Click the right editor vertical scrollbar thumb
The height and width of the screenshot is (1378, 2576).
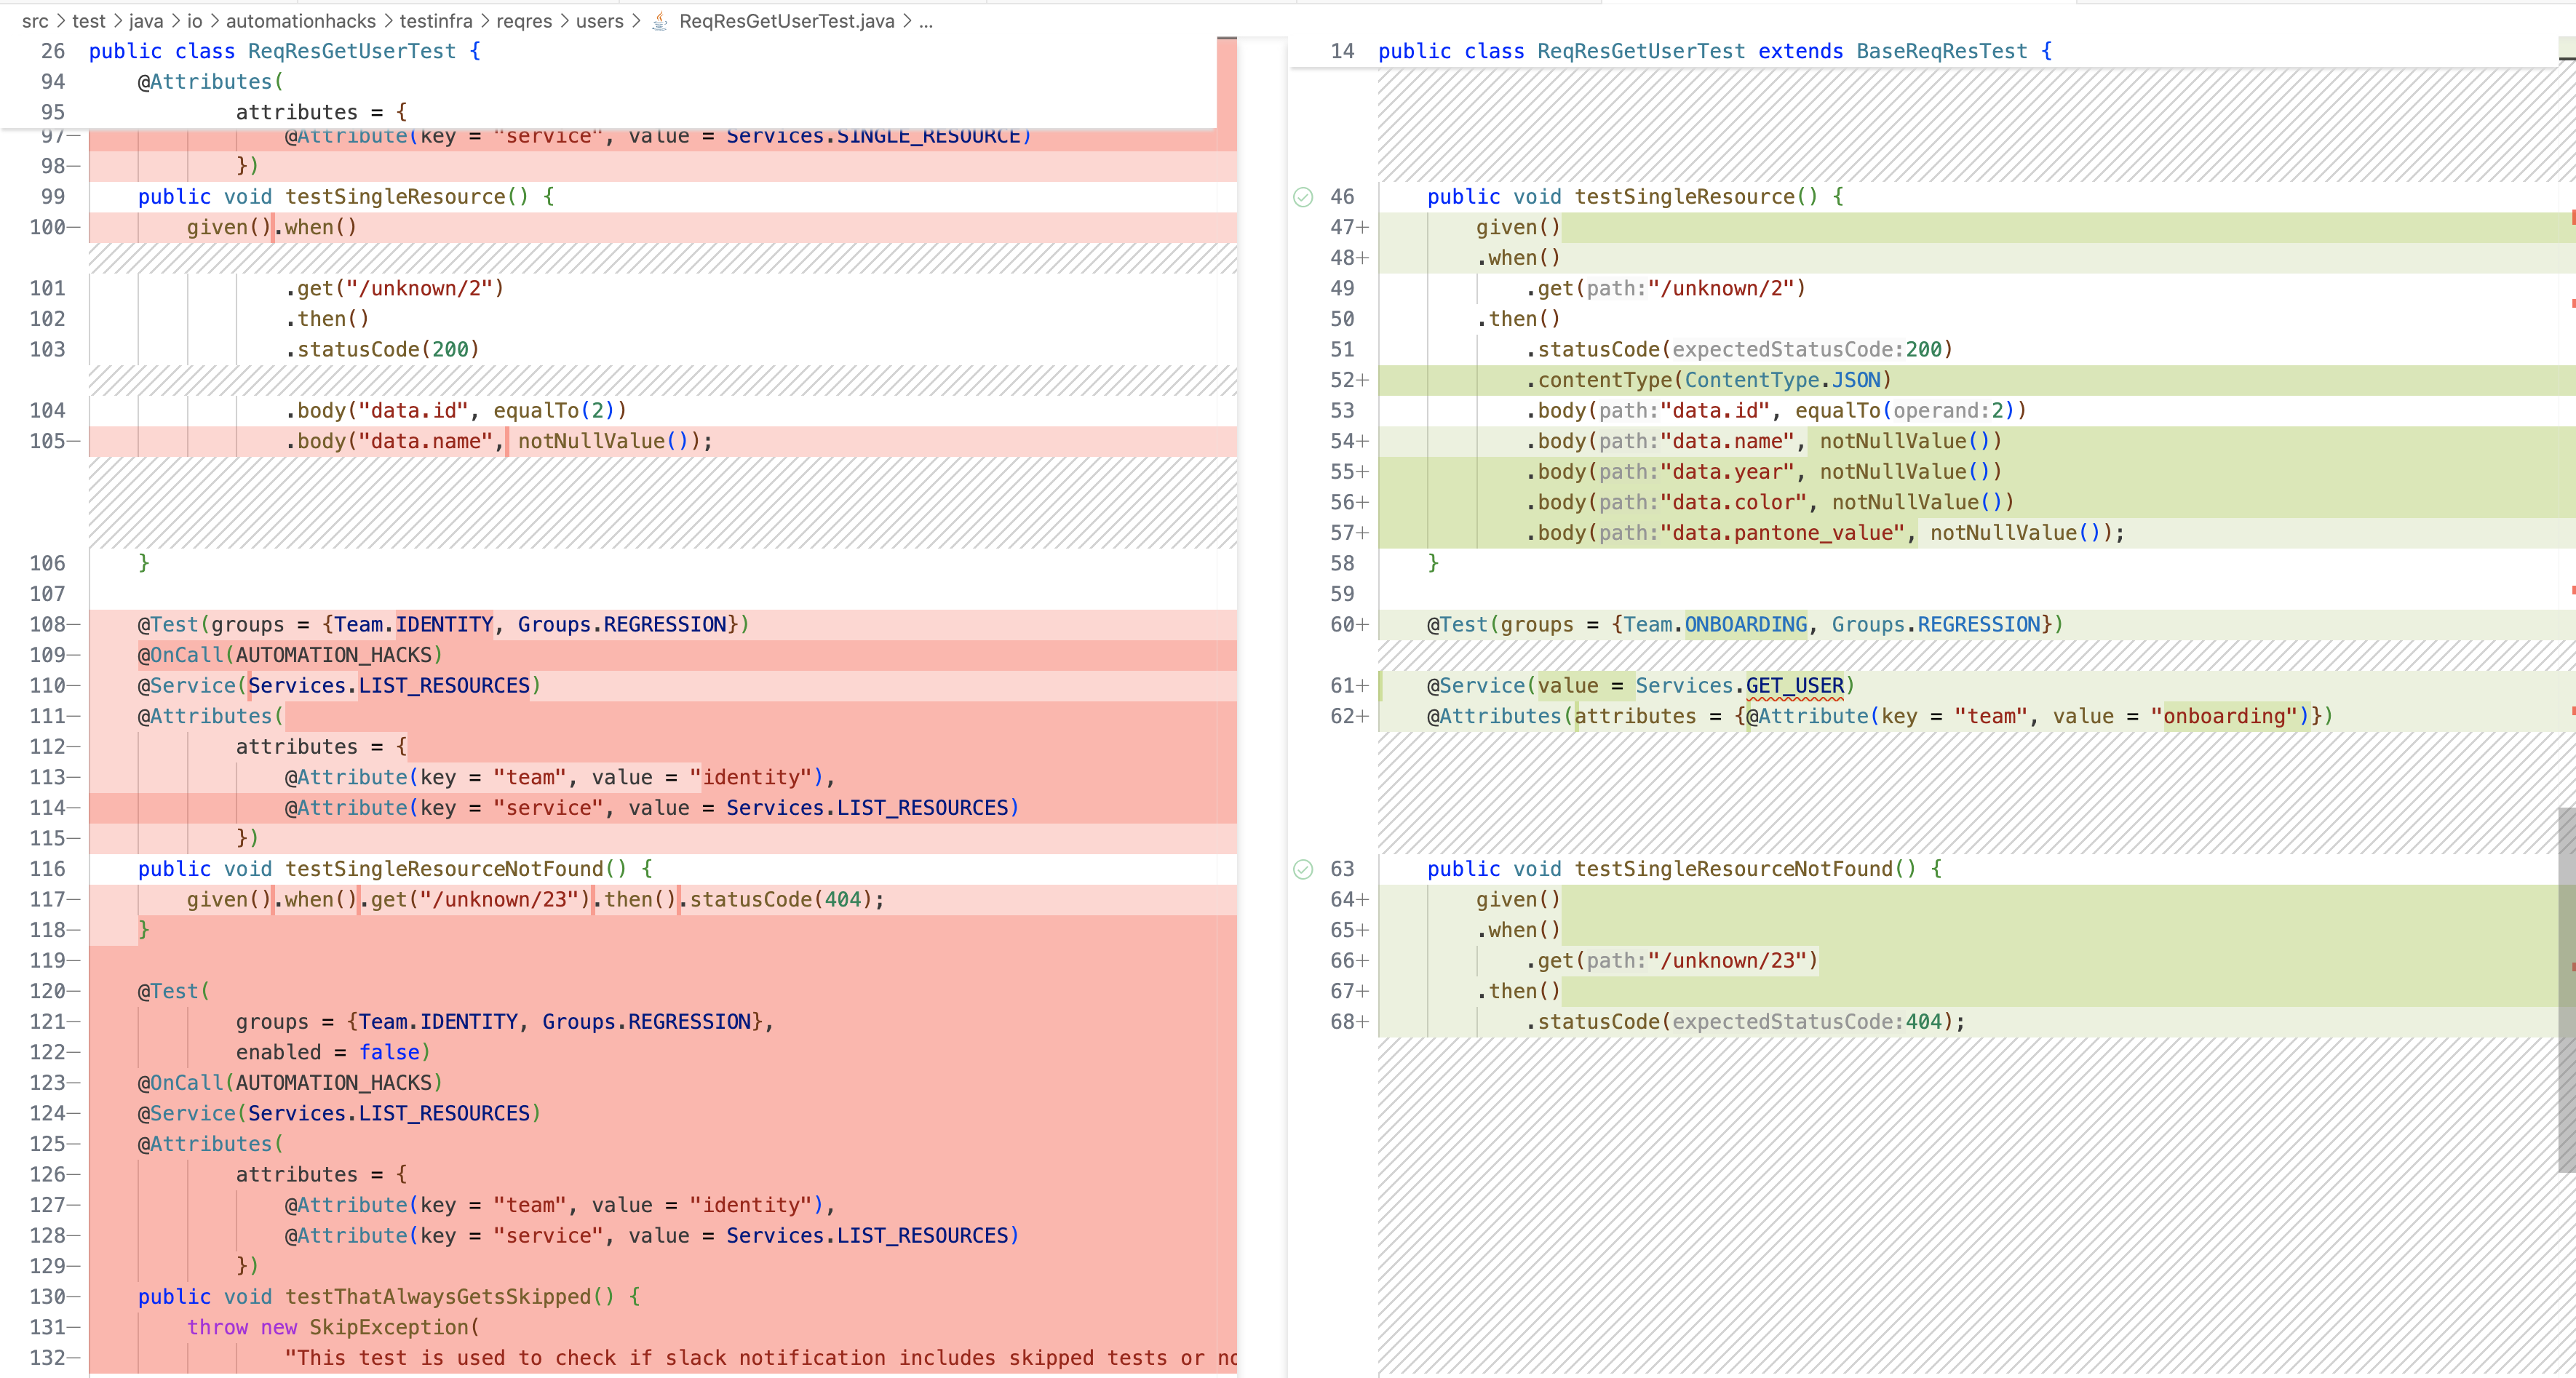coord(2566,990)
